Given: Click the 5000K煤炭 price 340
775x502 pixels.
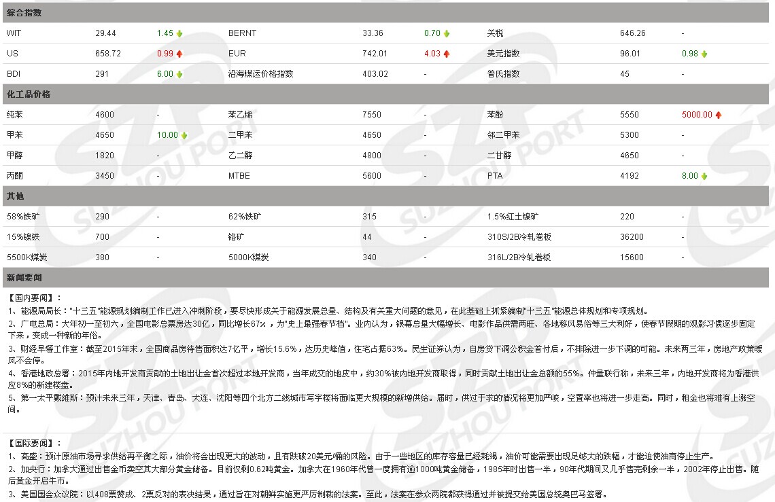Looking at the screenshot, I should [x=369, y=257].
